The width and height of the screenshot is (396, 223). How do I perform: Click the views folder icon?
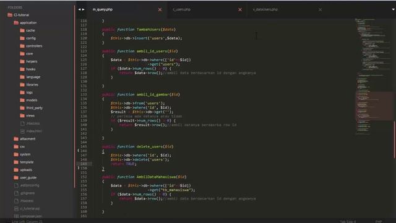point(22,116)
